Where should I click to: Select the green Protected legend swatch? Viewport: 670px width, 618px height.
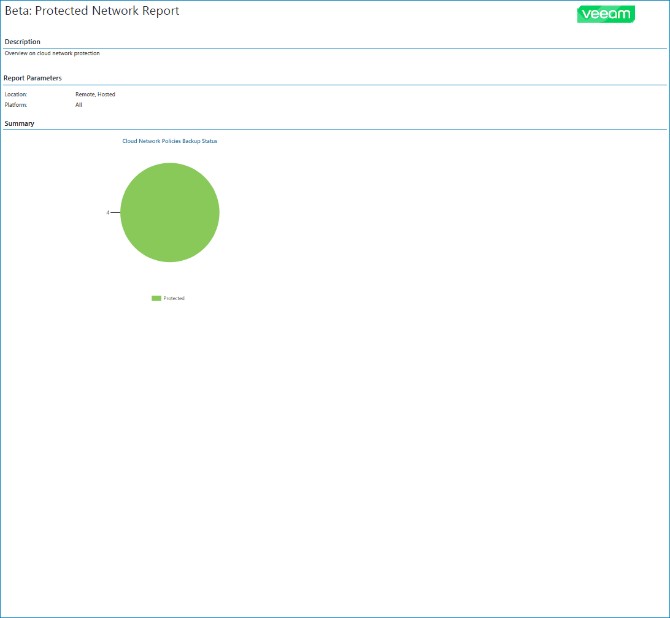pyautogui.click(x=156, y=298)
